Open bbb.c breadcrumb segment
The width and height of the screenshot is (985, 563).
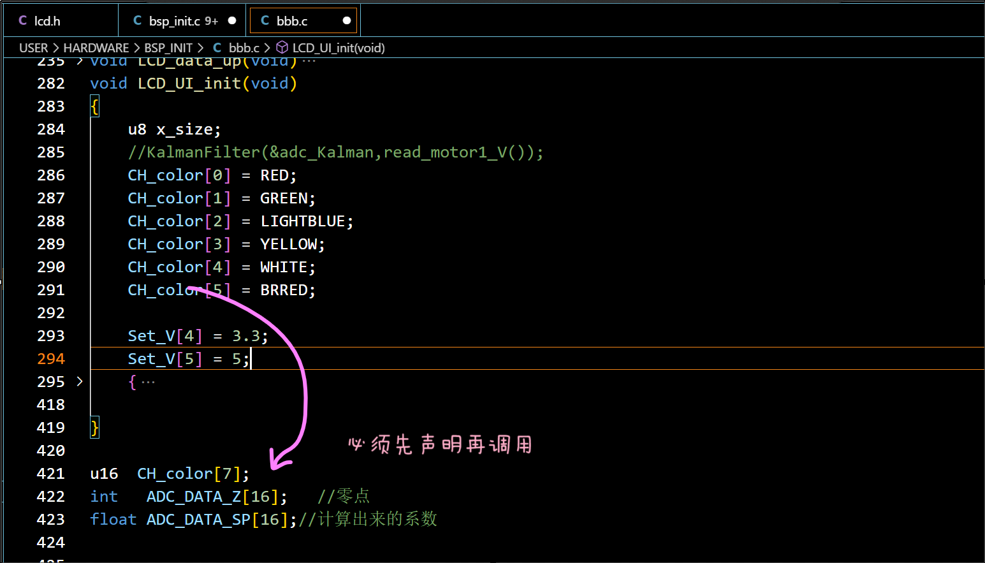point(244,48)
